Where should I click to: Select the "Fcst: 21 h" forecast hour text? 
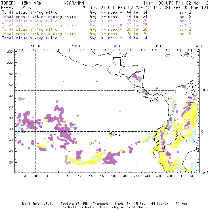(16, 8)
